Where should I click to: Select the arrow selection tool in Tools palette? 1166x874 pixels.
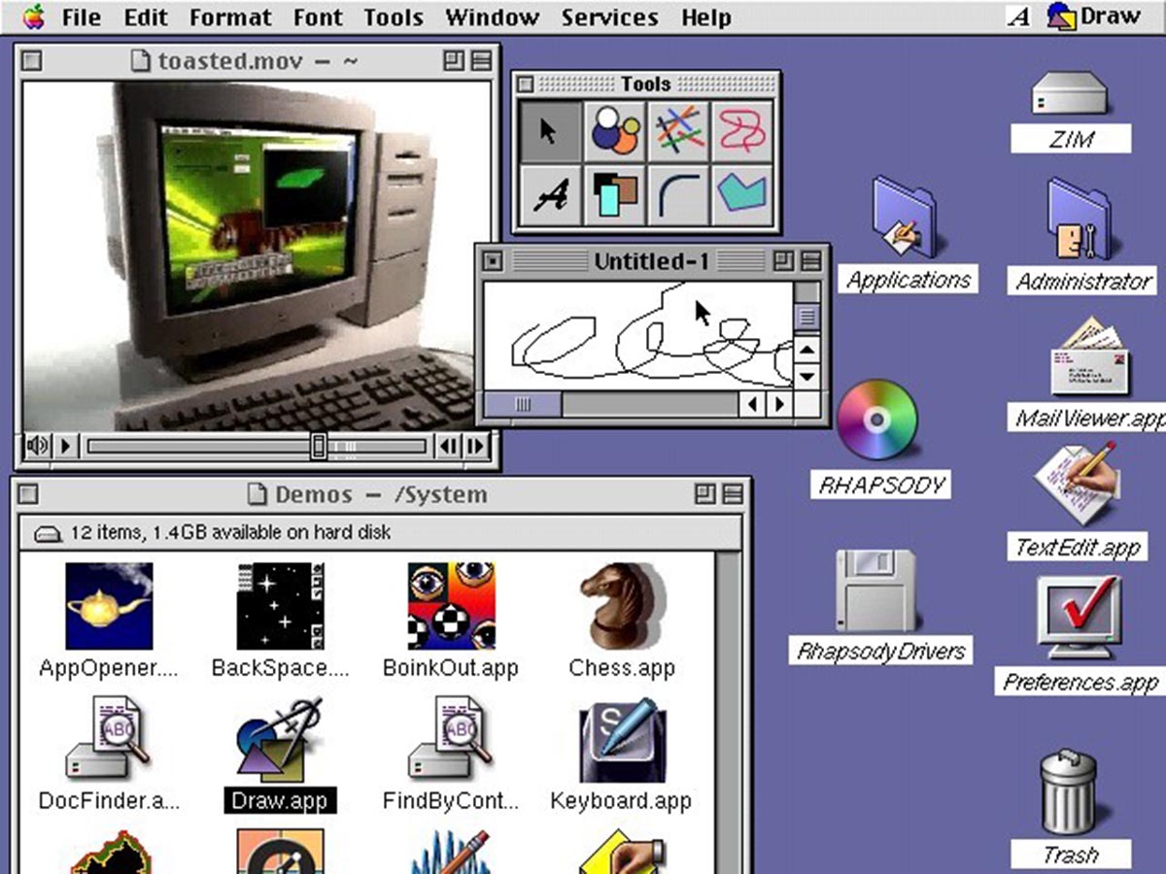coord(550,131)
